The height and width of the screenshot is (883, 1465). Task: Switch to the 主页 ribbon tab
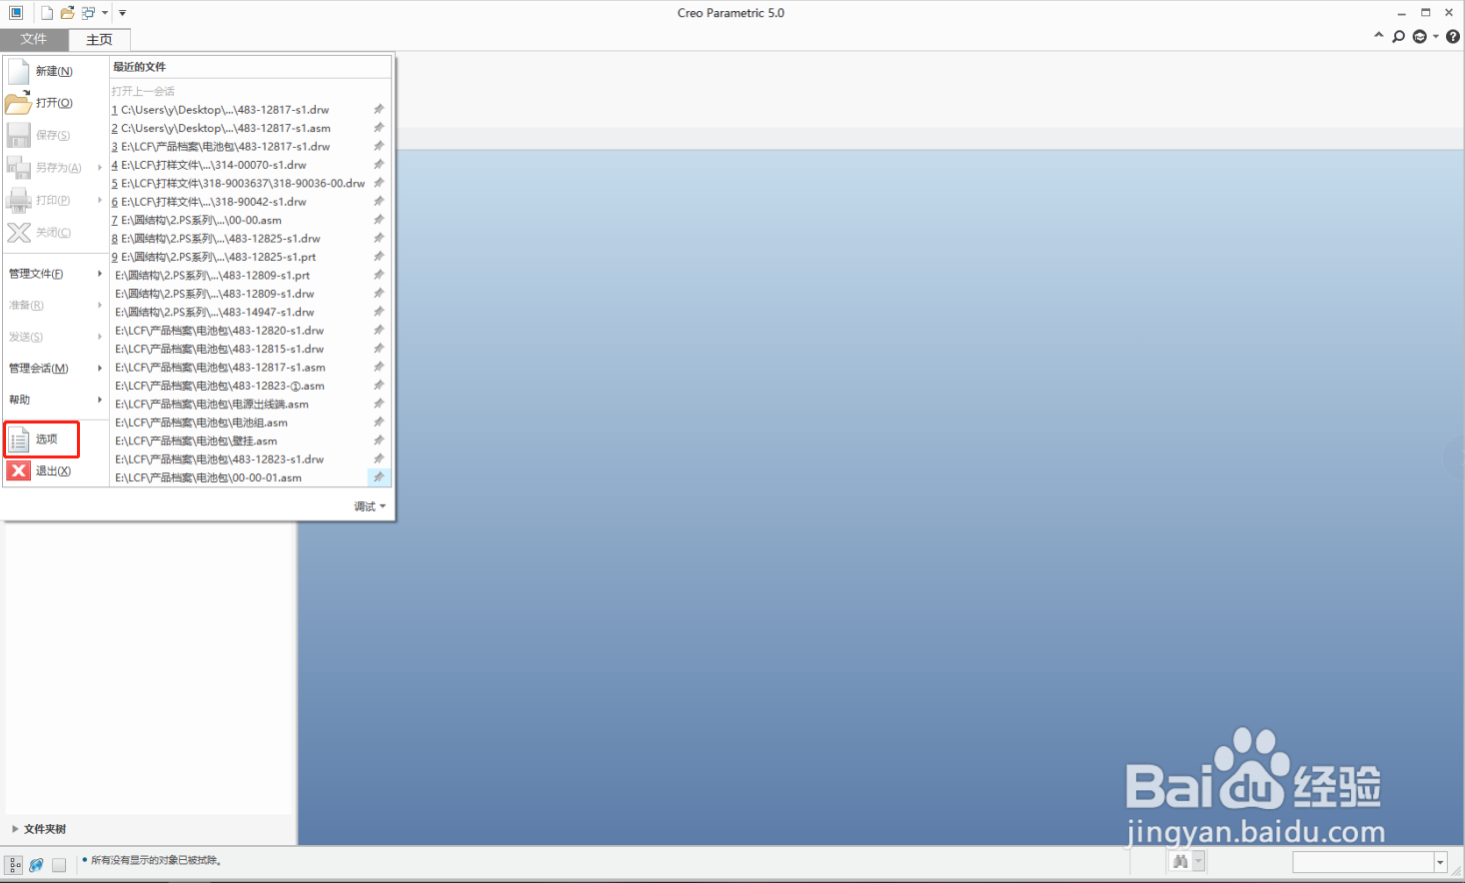coord(99,40)
